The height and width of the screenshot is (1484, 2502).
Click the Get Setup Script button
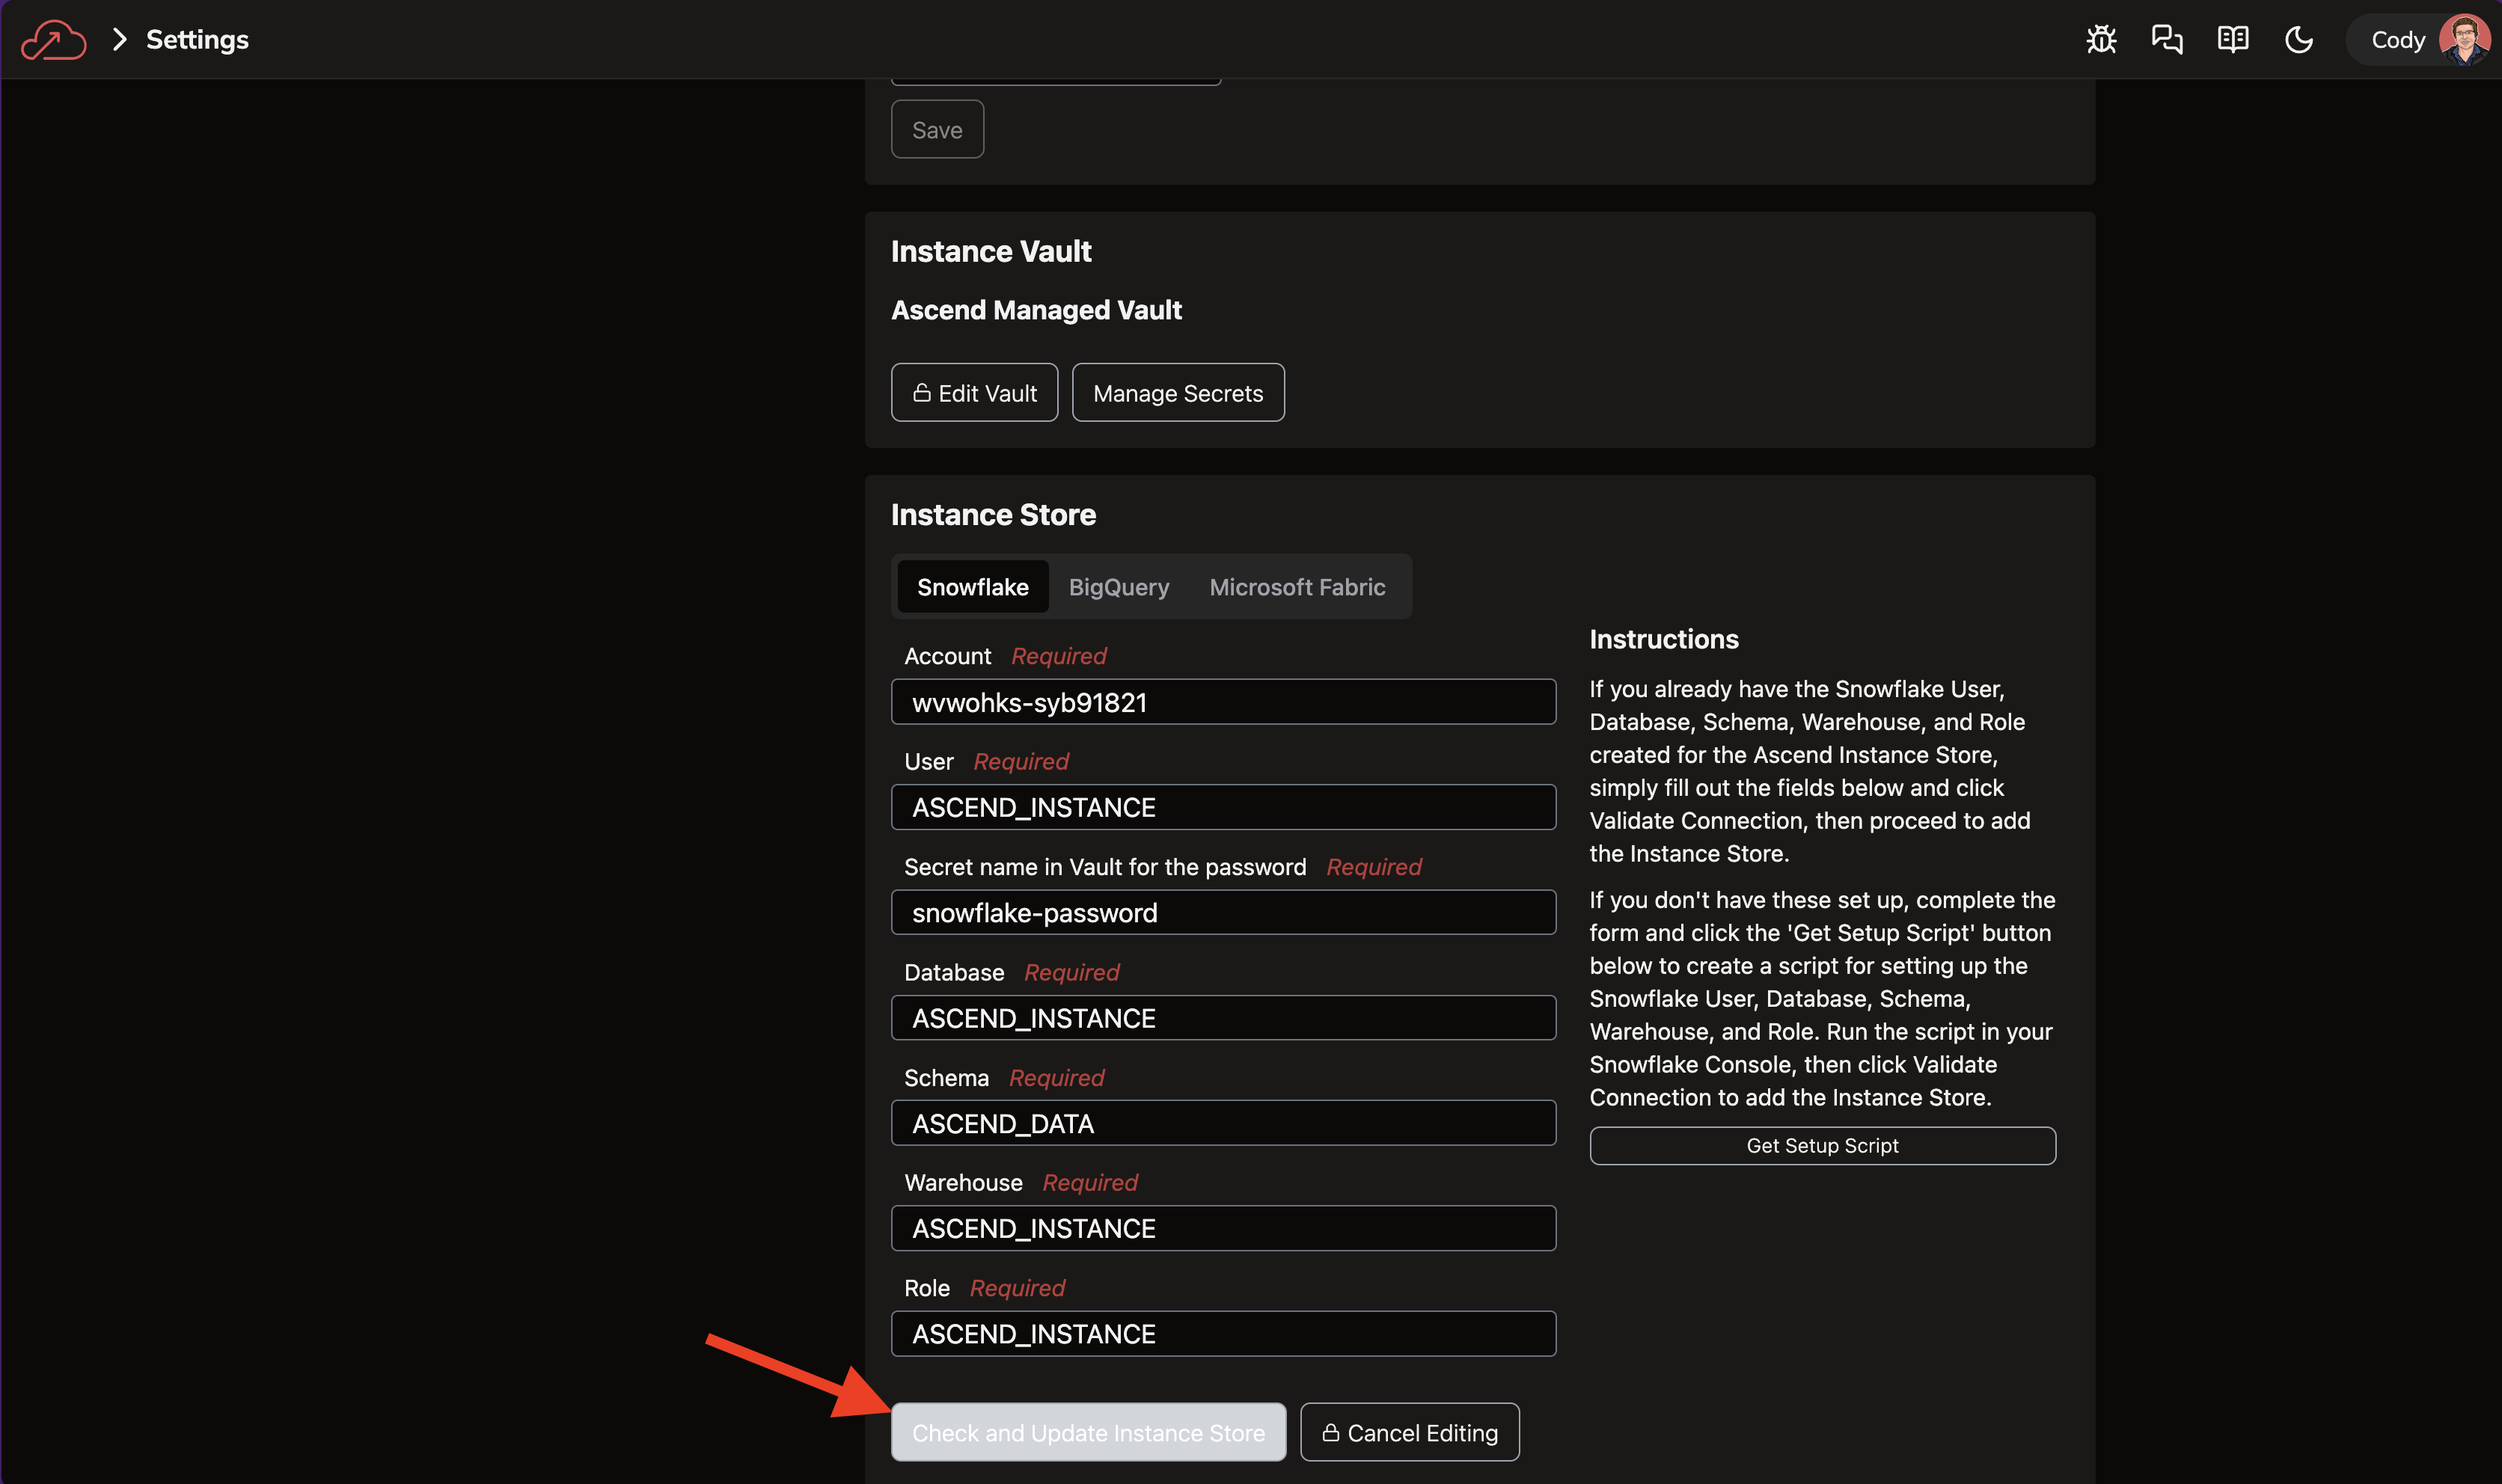pos(1821,1146)
